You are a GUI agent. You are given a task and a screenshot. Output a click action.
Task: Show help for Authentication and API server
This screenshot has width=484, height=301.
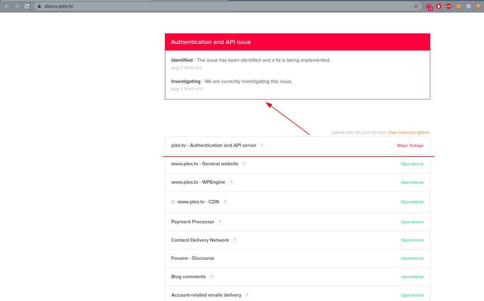(262, 145)
